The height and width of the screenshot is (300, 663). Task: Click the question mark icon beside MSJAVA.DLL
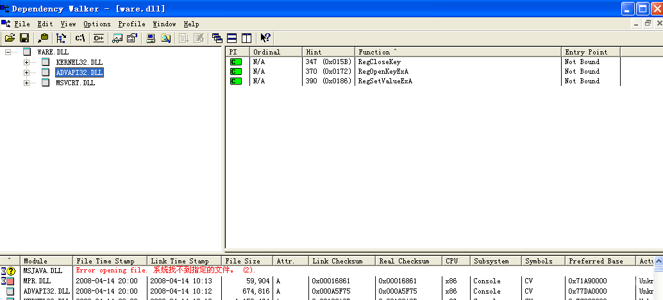pos(10,271)
